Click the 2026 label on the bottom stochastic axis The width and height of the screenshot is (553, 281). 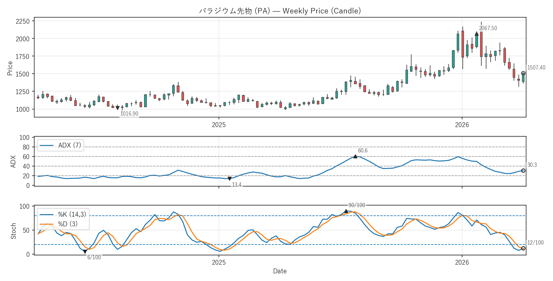click(x=462, y=262)
